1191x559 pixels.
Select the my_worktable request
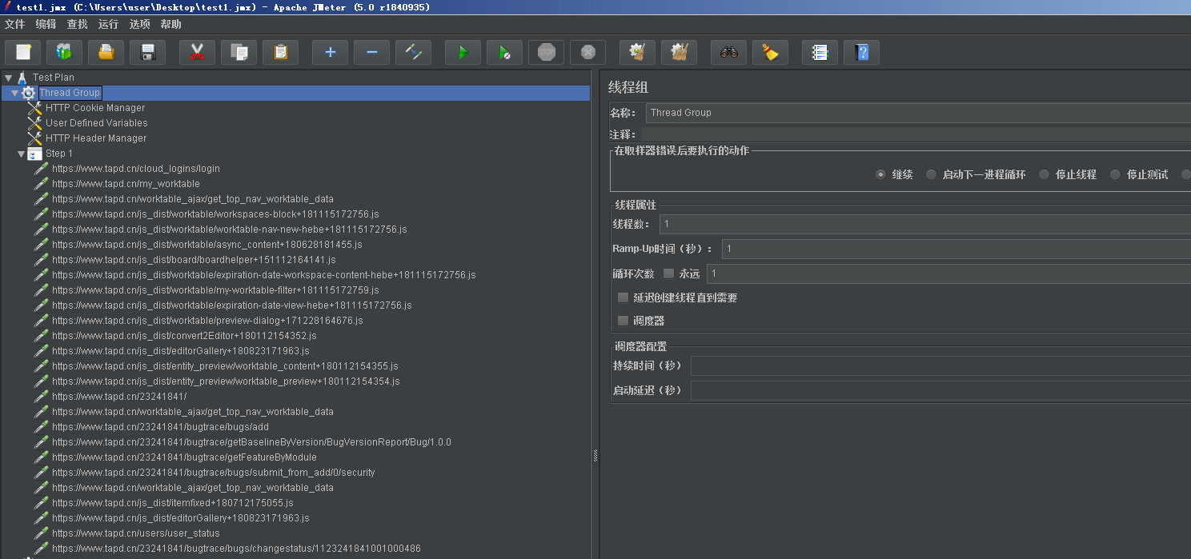click(126, 184)
